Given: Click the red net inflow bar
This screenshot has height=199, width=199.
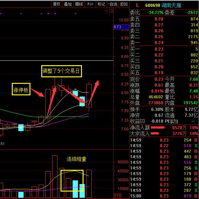Looking at the screenshot, I should coord(157,128).
